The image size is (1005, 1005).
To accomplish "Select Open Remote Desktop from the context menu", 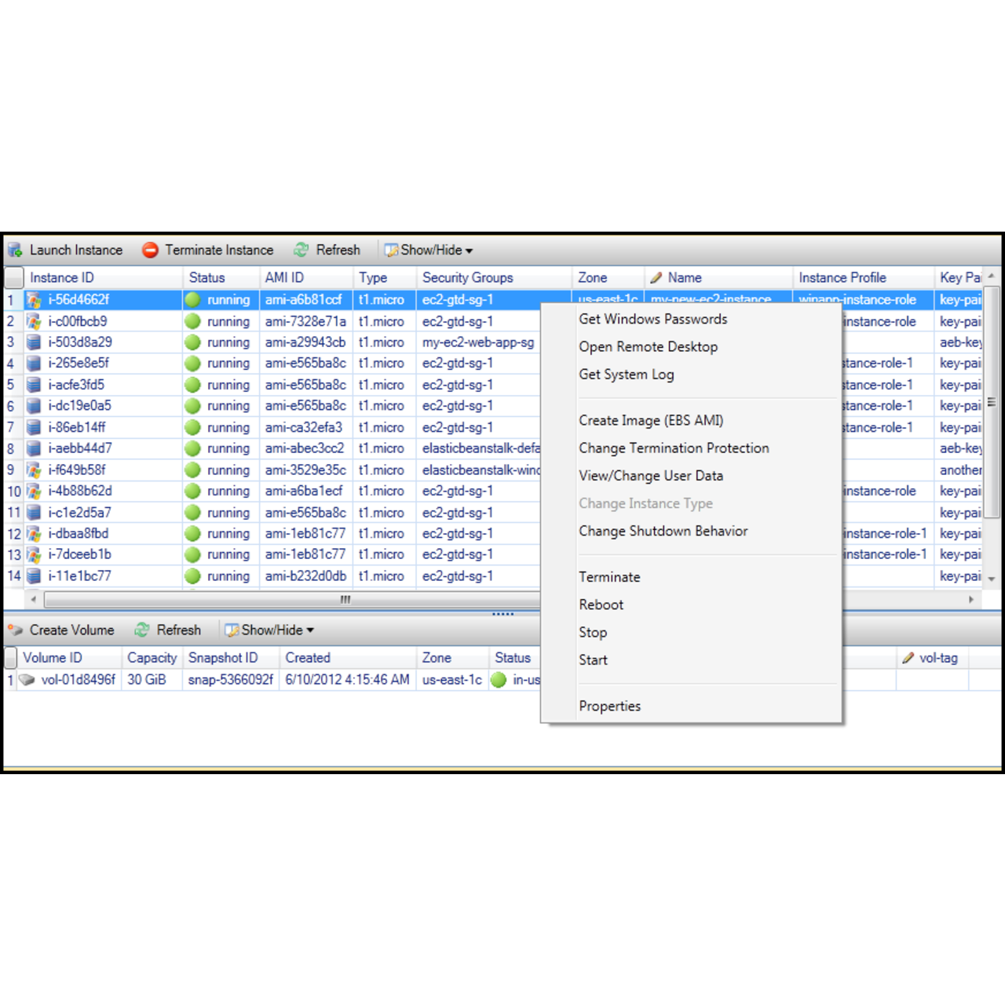I will point(648,346).
